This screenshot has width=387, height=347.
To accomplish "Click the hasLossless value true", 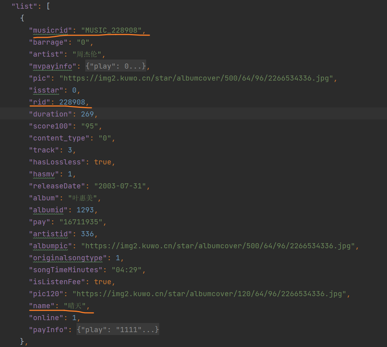I will (x=103, y=162).
